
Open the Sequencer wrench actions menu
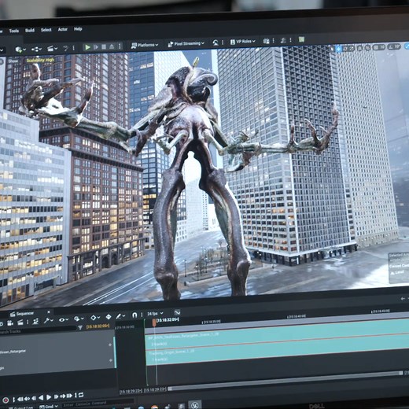click(x=48, y=320)
